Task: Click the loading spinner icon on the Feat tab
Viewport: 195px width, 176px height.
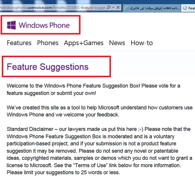Action: pos(185,8)
